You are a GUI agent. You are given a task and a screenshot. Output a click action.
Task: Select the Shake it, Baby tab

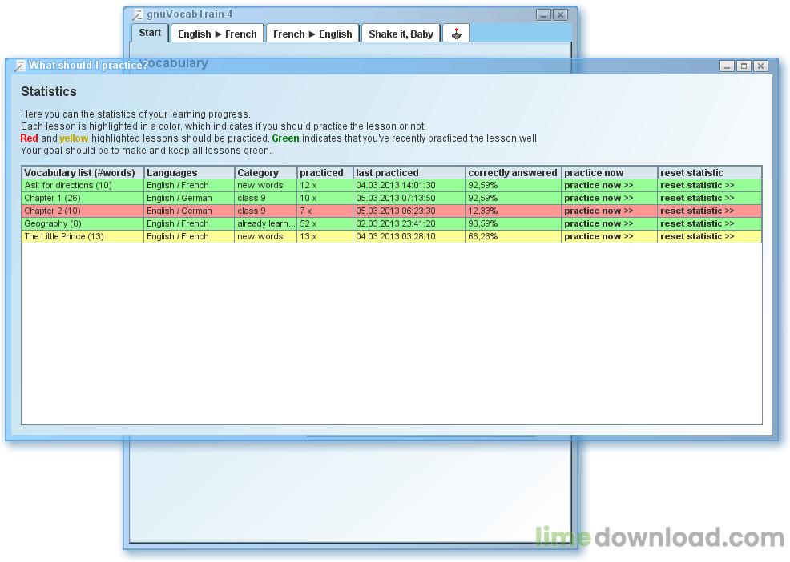point(401,34)
